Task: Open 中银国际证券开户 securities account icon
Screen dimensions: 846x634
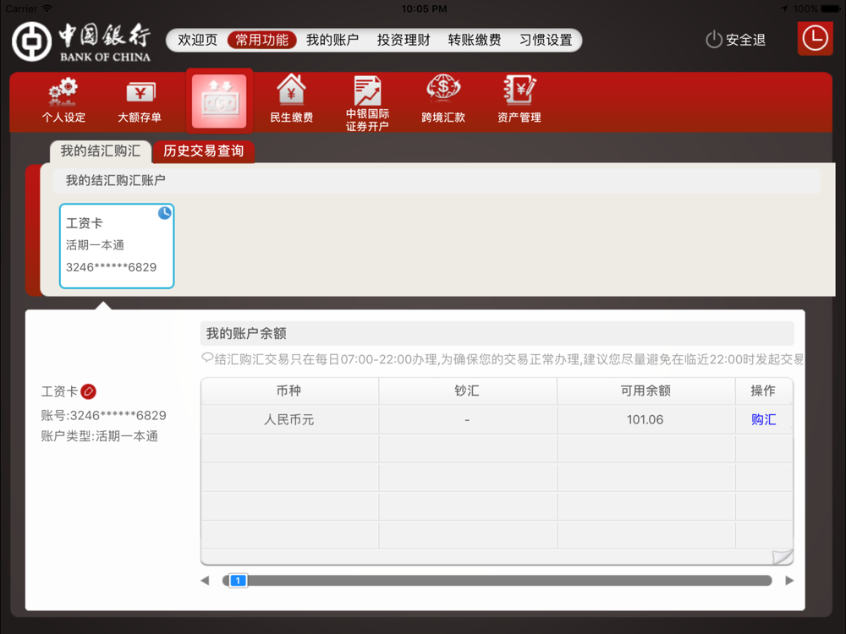Action: click(x=367, y=102)
